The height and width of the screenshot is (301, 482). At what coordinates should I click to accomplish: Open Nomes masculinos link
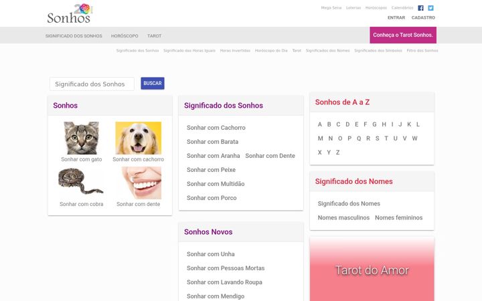(343, 218)
